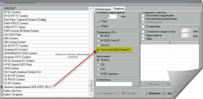Open the Правила tab
Viewport: 203px width, 99px height.
point(119,9)
